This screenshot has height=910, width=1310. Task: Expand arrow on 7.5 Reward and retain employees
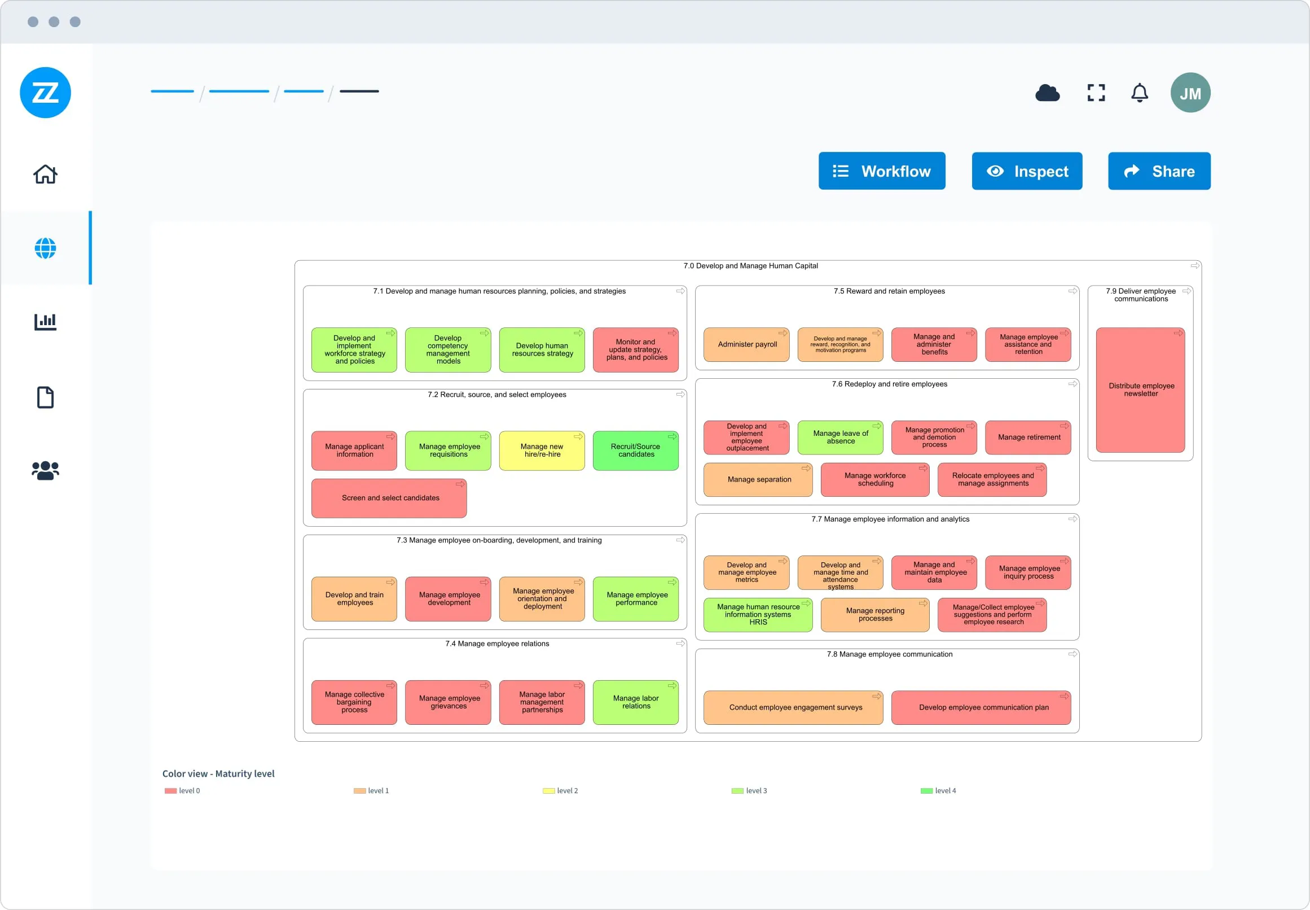click(1072, 291)
